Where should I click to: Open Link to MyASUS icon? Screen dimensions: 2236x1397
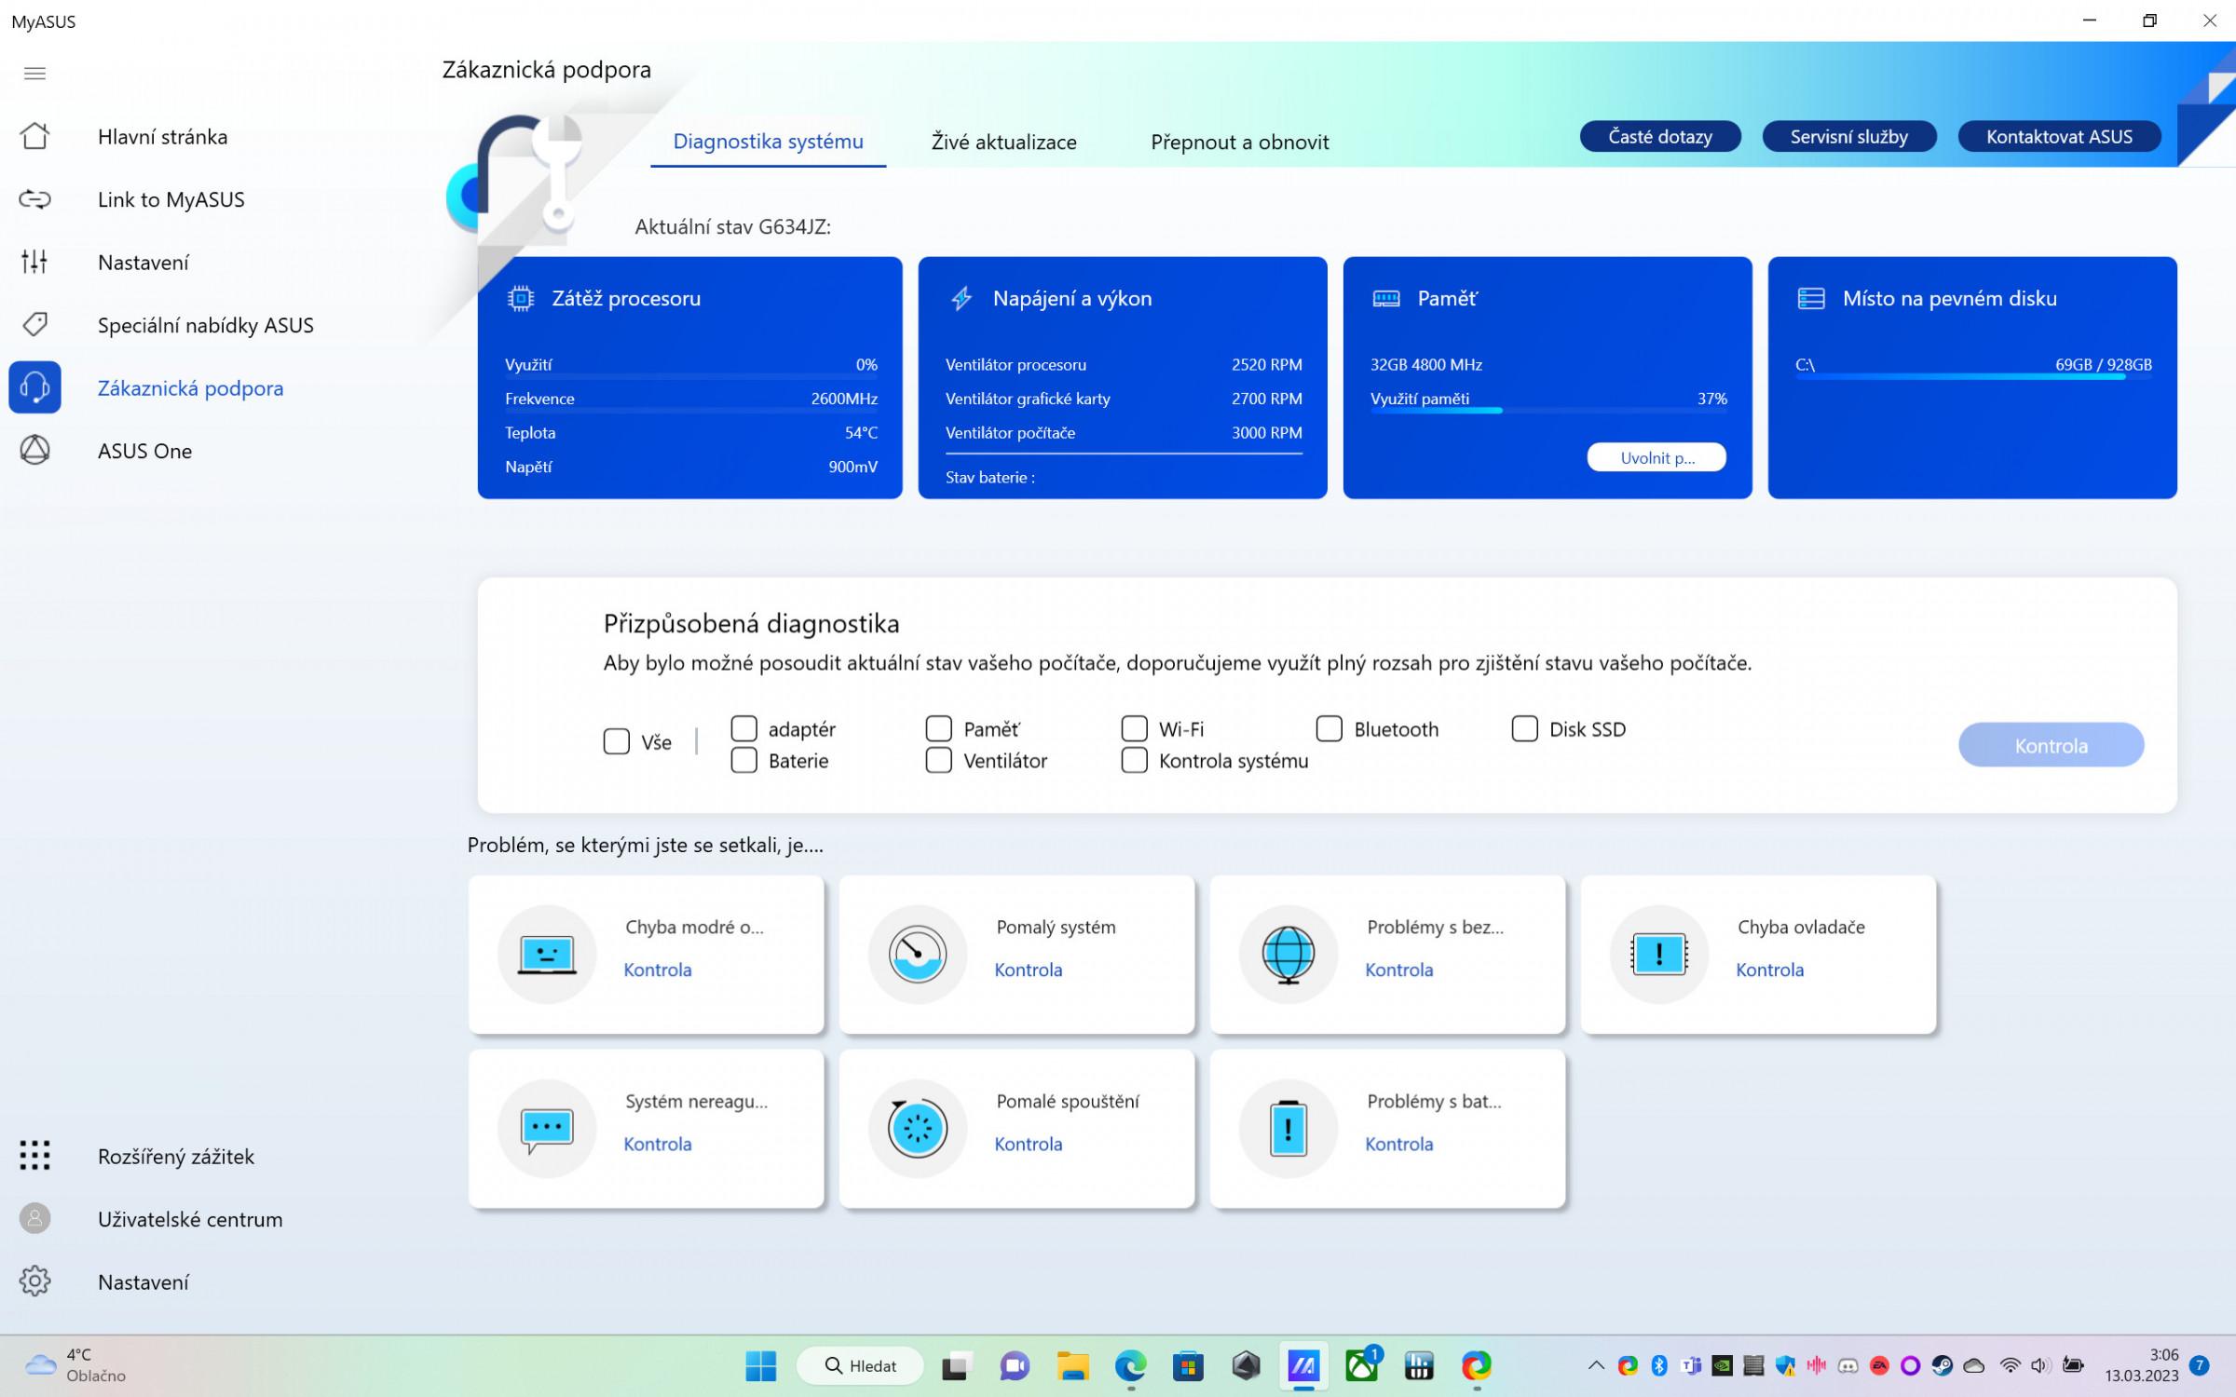34,199
